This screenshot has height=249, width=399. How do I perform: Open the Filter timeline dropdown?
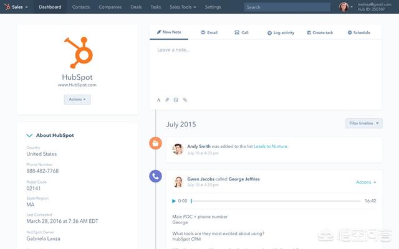point(364,123)
